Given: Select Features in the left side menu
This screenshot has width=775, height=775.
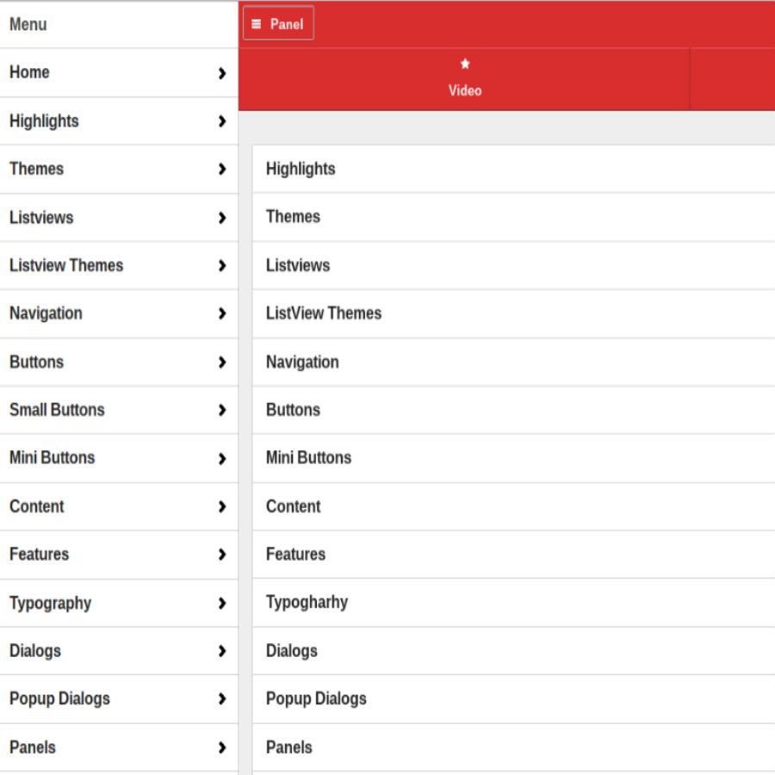Looking at the screenshot, I should point(40,555).
